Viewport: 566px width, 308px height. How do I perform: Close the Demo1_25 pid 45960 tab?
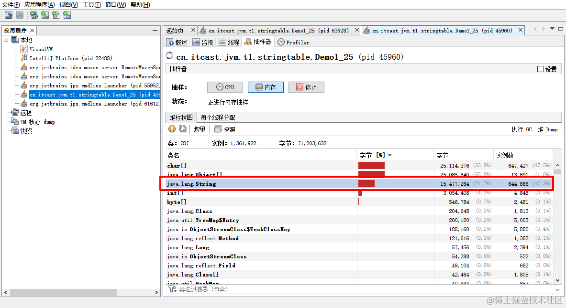tap(521, 30)
